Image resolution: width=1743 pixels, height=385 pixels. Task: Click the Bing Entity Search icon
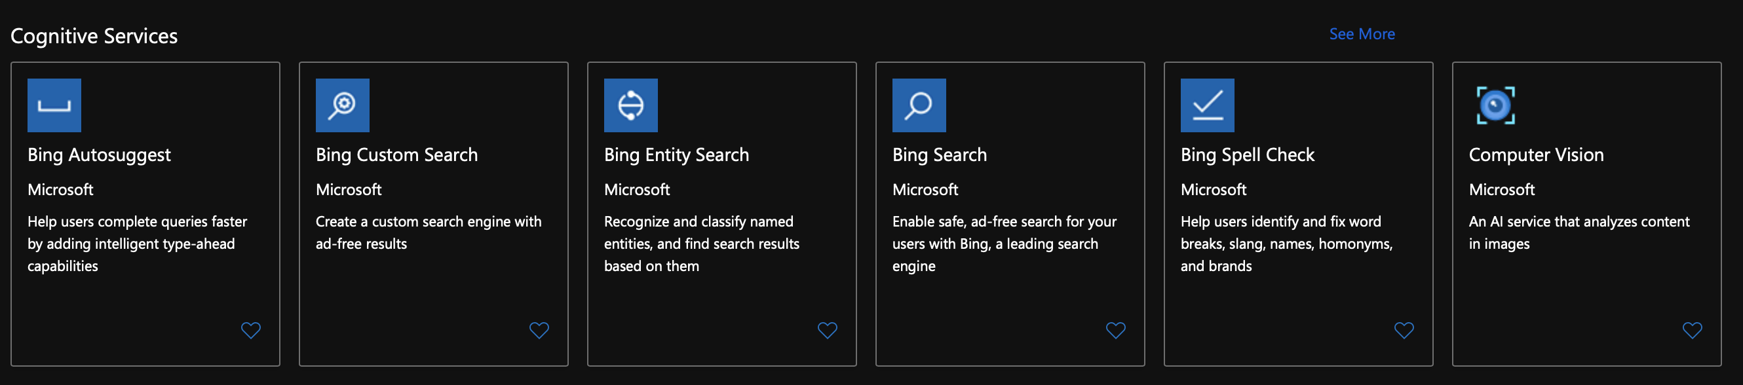point(630,105)
